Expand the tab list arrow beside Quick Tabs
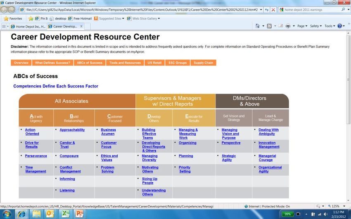351x219 pixels. coord(8,26)
